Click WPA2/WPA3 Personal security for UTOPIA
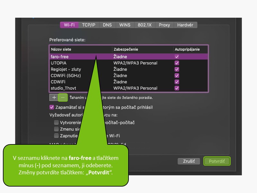The height and width of the screenshot is (193, 257). 135,63
